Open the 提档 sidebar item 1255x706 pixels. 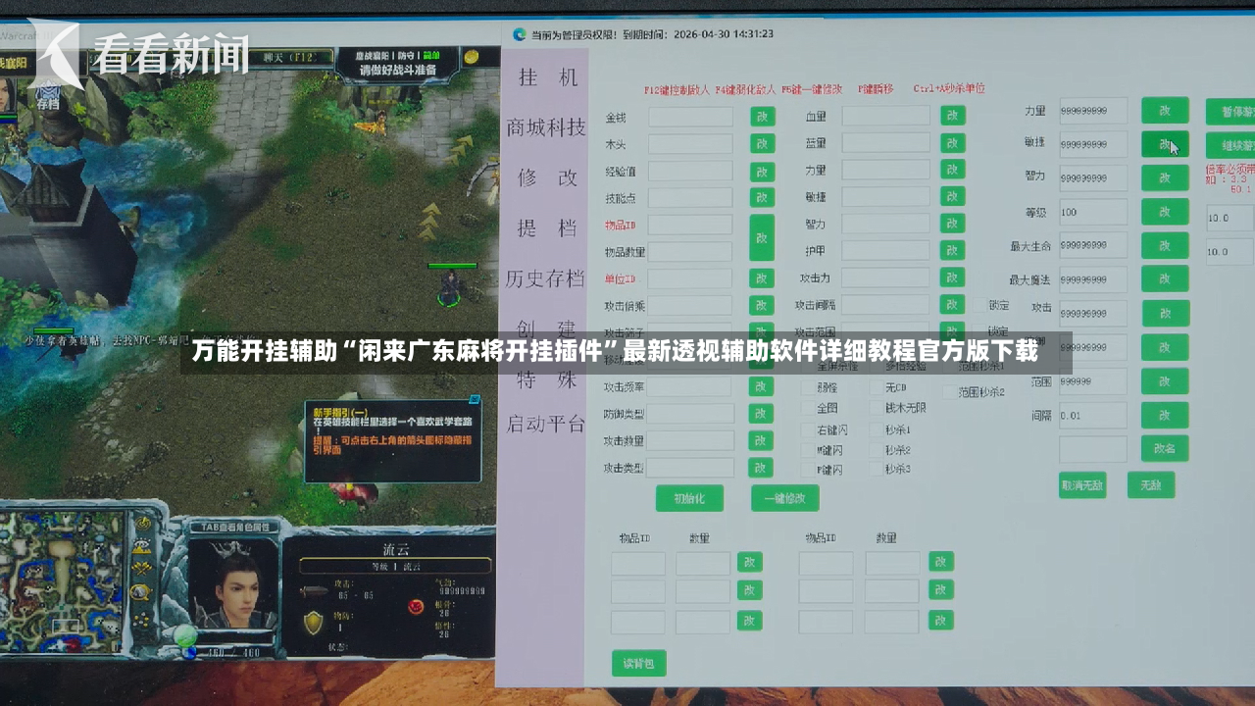click(x=548, y=228)
